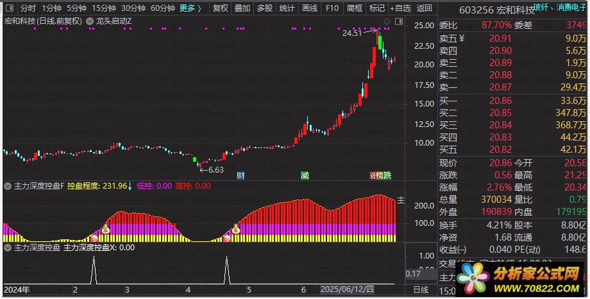Click the 换手 4.21% value

tap(500, 225)
